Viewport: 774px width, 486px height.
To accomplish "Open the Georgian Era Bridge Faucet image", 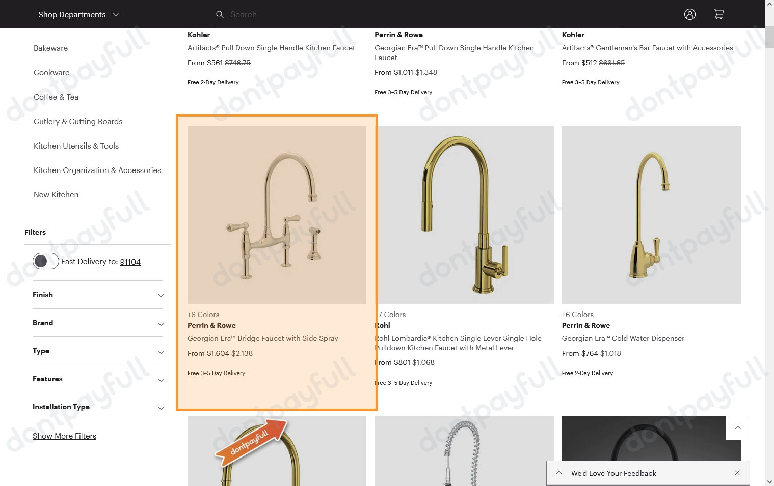I will tap(277, 215).
